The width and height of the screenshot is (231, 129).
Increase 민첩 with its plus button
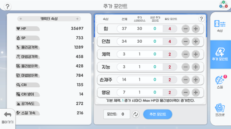tap(196, 41)
